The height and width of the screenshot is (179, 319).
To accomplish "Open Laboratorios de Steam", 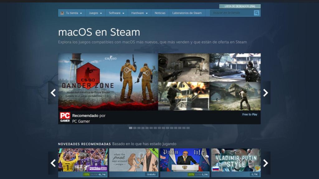I will pyautogui.click(x=187, y=13).
